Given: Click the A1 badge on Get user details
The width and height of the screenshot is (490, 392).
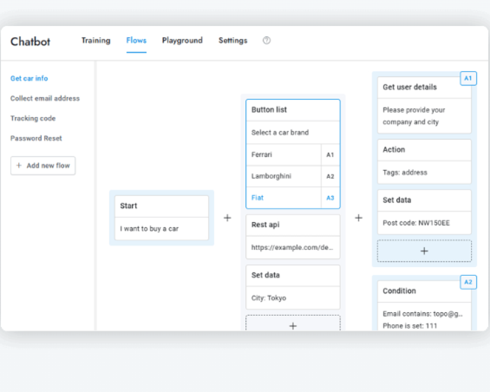Looking at the screenshot, I should [468, 78].
